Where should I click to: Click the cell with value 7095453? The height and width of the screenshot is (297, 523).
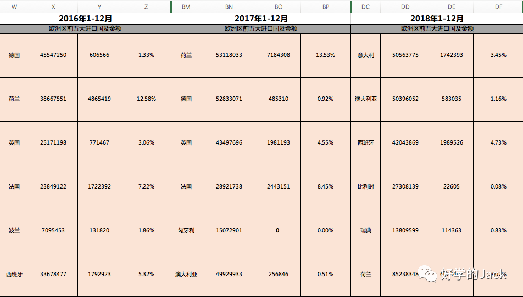[x=53, y=231]
